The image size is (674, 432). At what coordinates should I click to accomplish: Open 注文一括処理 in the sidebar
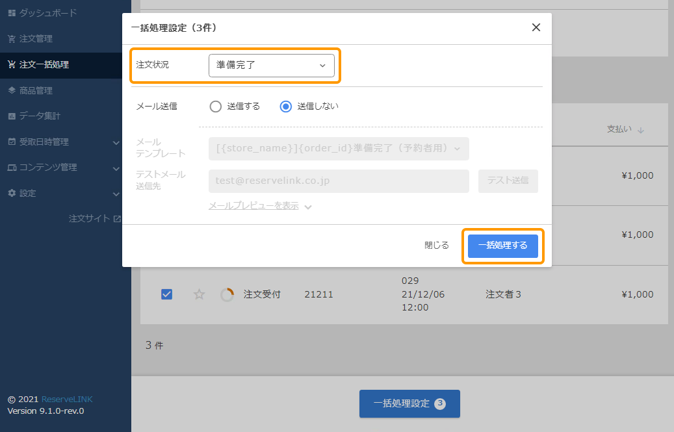(44, 65)
